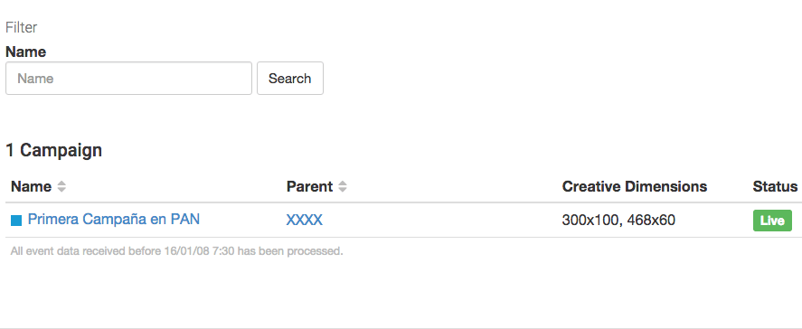Screen dimensions: 802x329
Task: Click the ascending sort arrow beside Name header
Action: 61,183
